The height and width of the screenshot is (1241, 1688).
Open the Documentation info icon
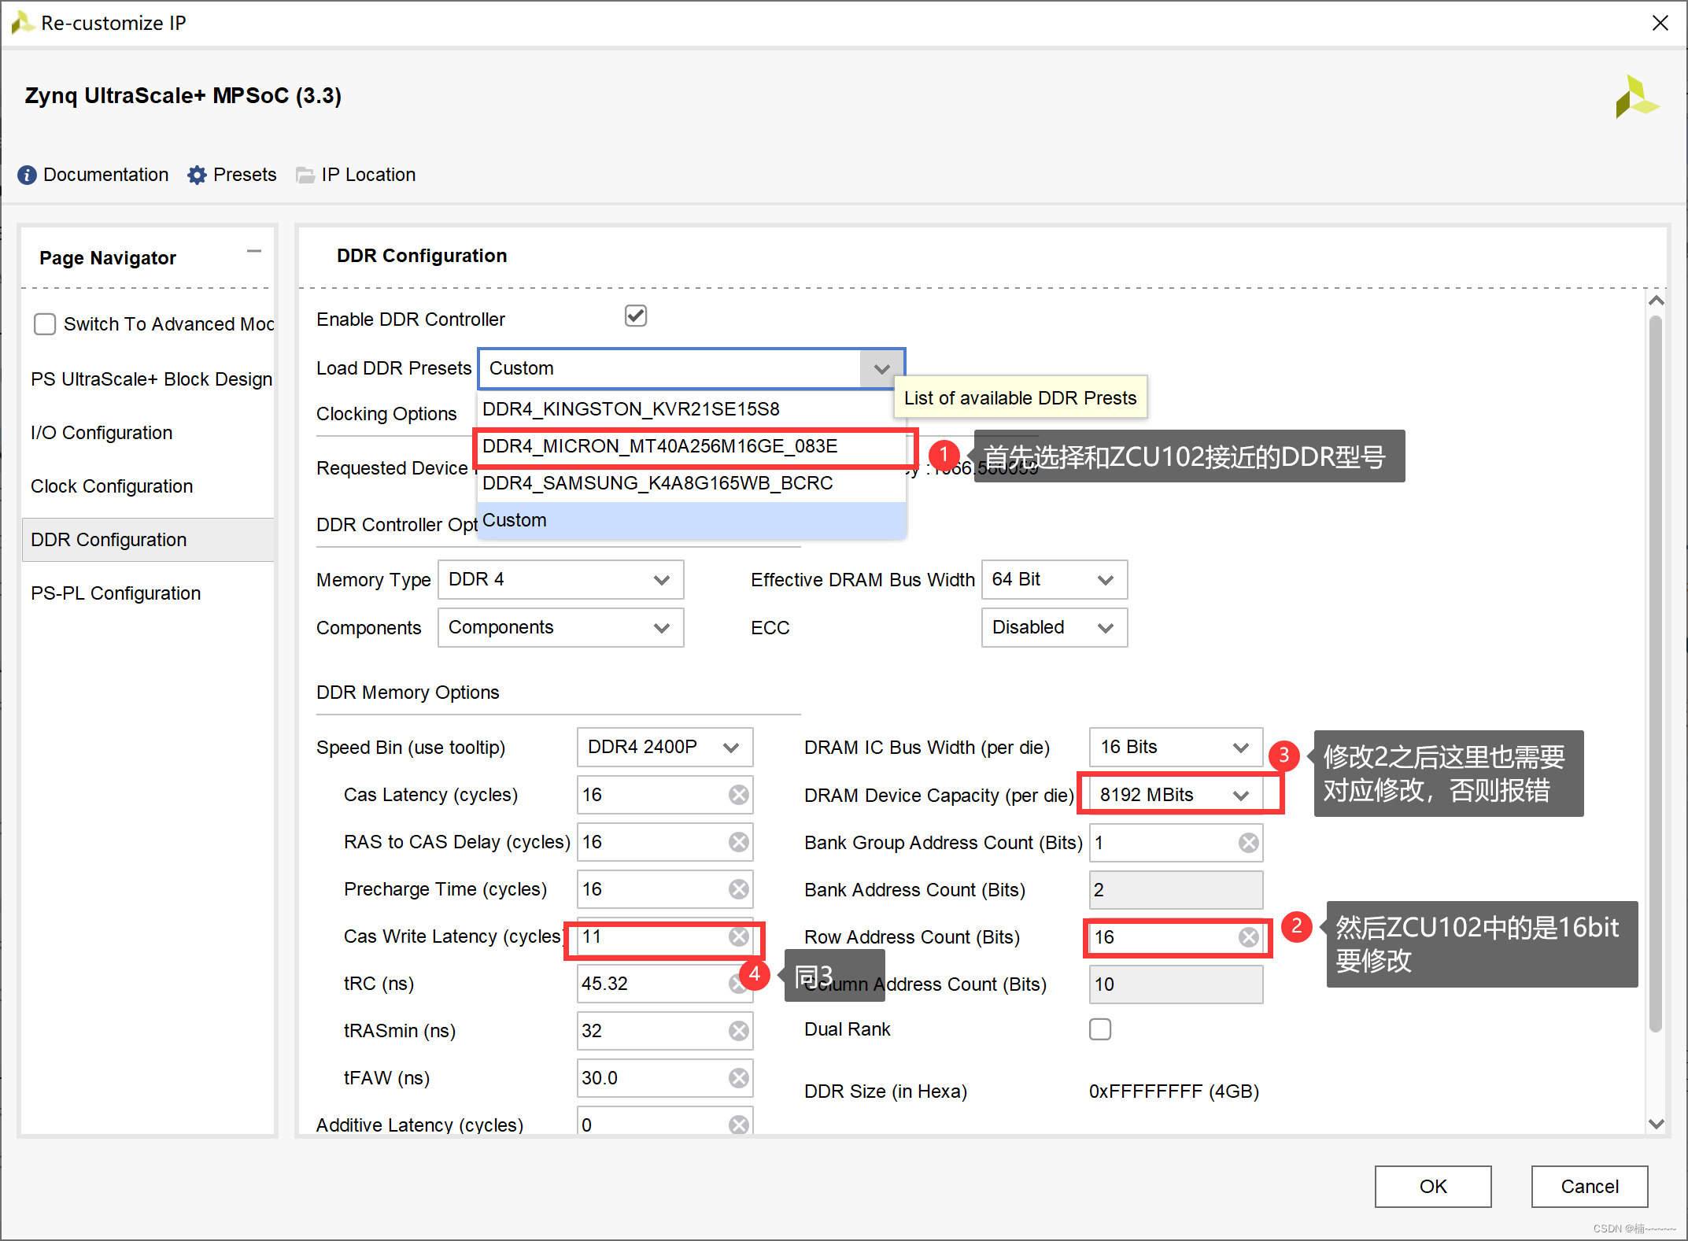point(27,175)
